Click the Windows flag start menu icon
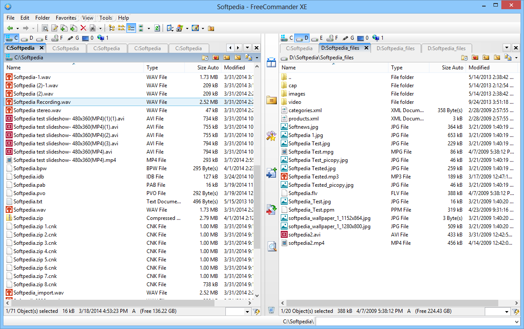The height and width of the screenshot is (329, 524). coord(180,28)
